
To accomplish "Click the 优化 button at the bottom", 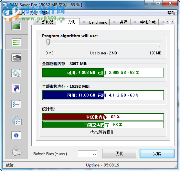I will pos(120,154).
